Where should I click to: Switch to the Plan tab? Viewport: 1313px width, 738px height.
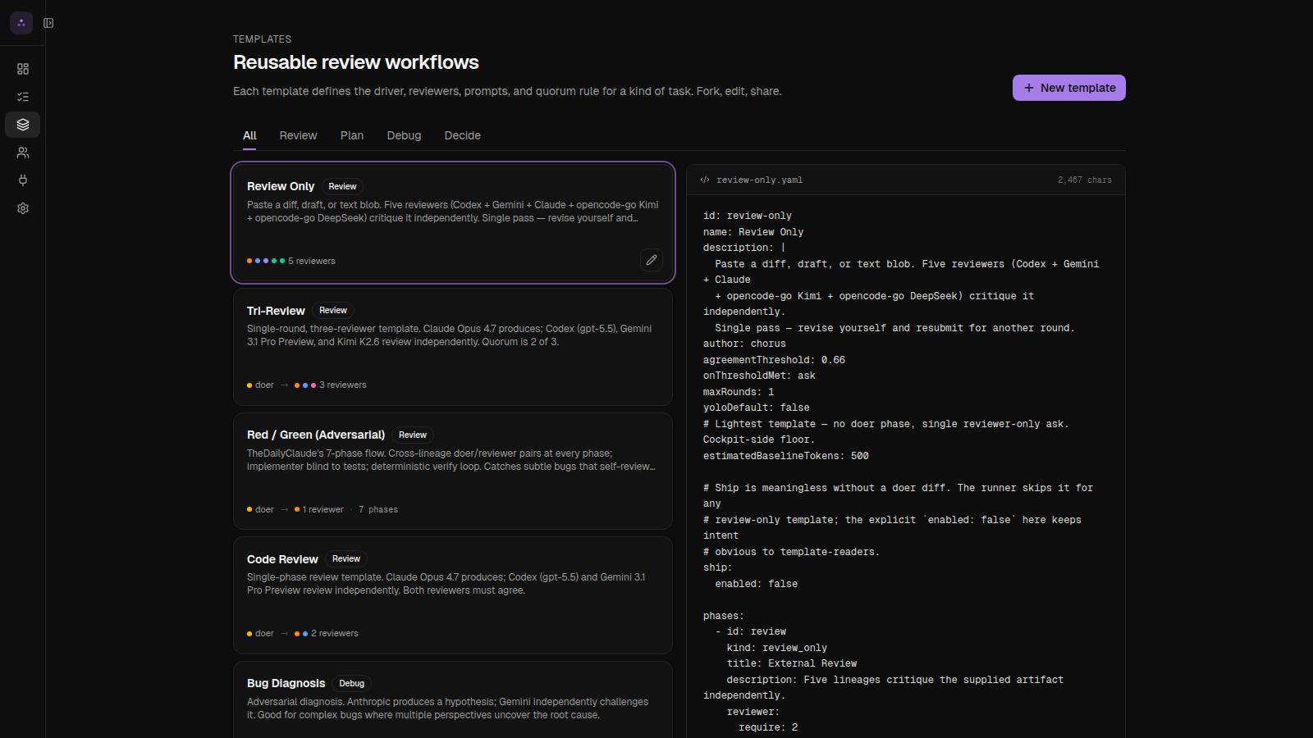point(352,135)
